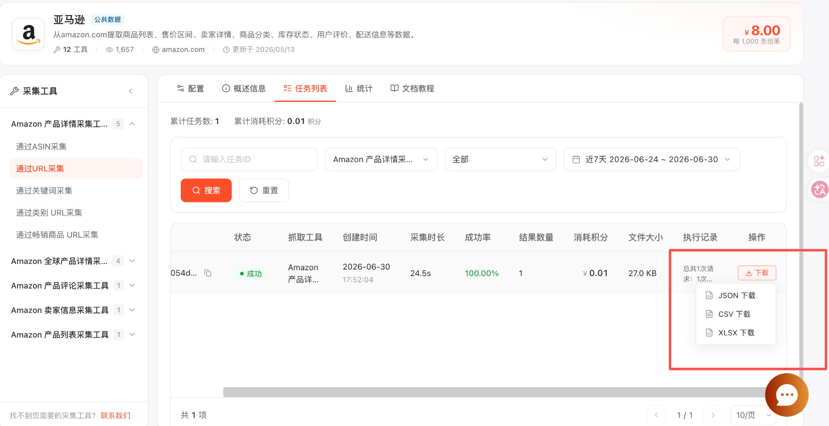Switch to the 配置 tab
Screen dimensions: 829x426
[190, 88]
